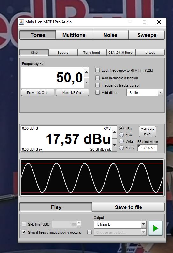The height and width of the screenshot is (253, 173).
Task: Increment the SPL limit spinner up
Action: pos(79,222)
